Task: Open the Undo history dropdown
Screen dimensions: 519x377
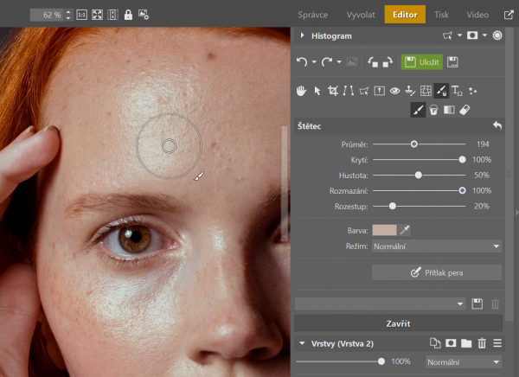Action: point(314,62)
